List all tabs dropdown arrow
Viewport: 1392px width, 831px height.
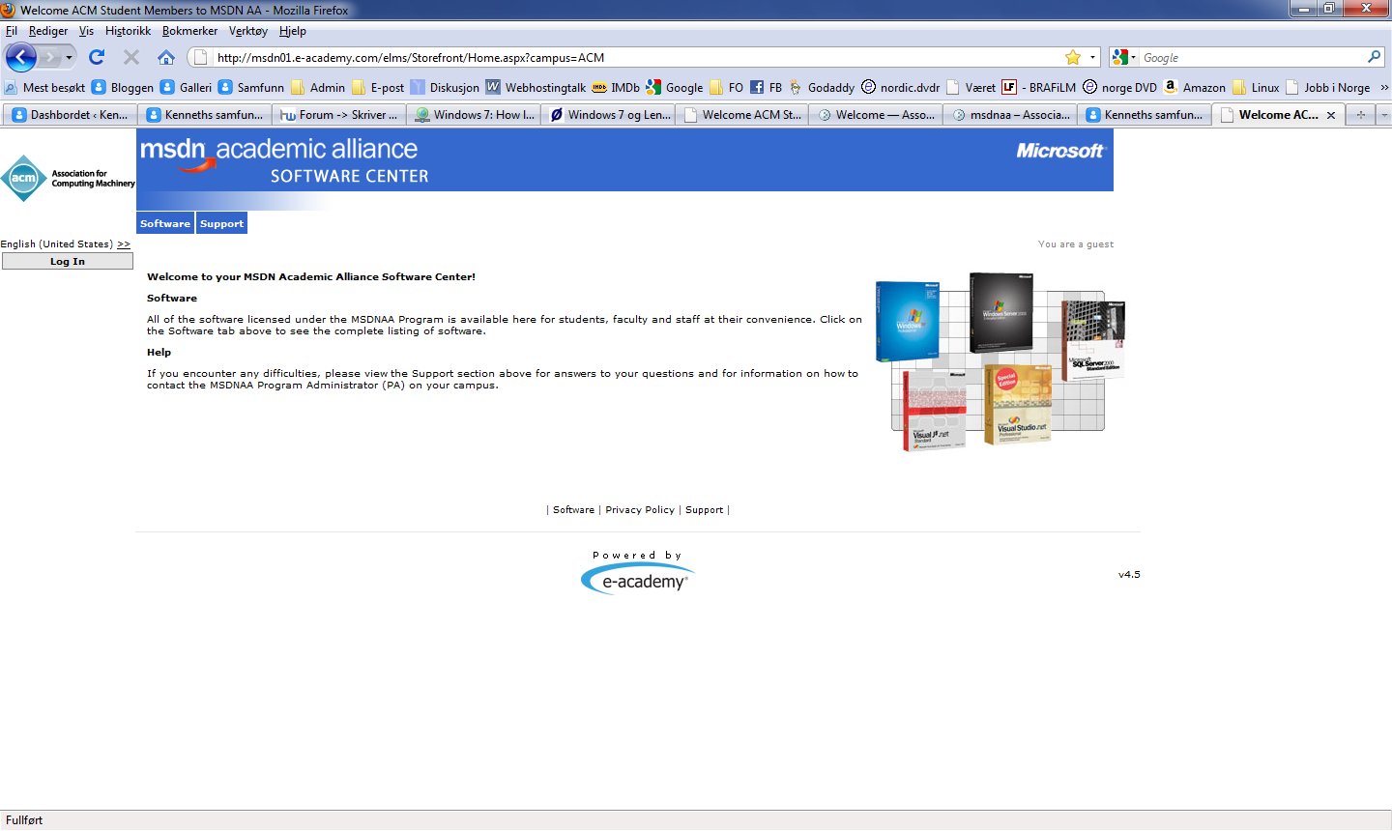tap(1383, 115)
